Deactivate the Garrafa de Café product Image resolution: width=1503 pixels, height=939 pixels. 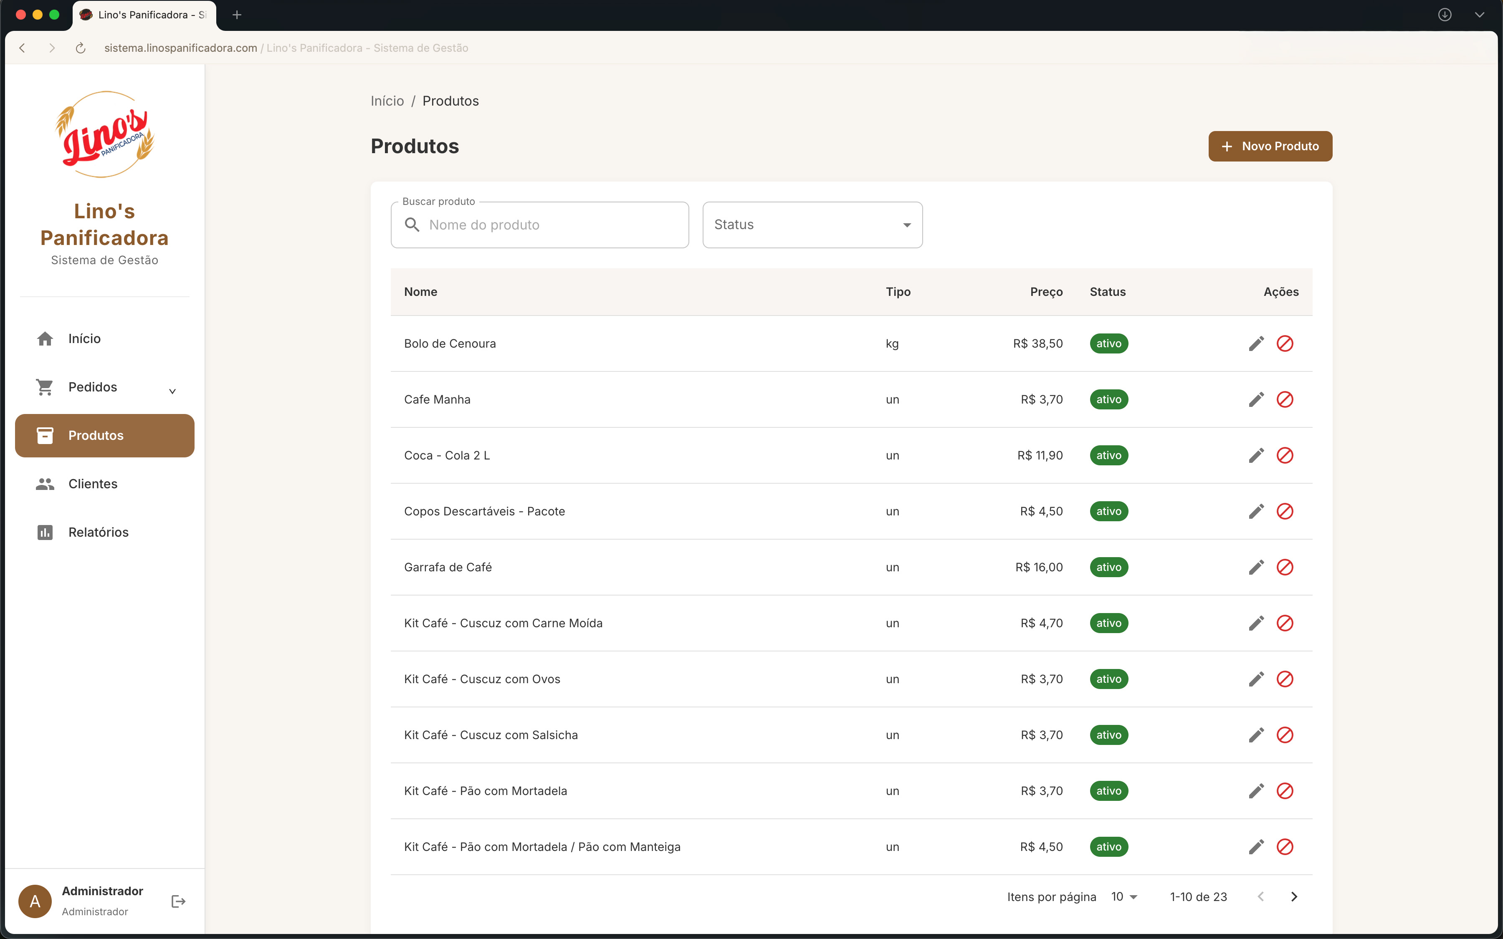[x=1284, y=567]
